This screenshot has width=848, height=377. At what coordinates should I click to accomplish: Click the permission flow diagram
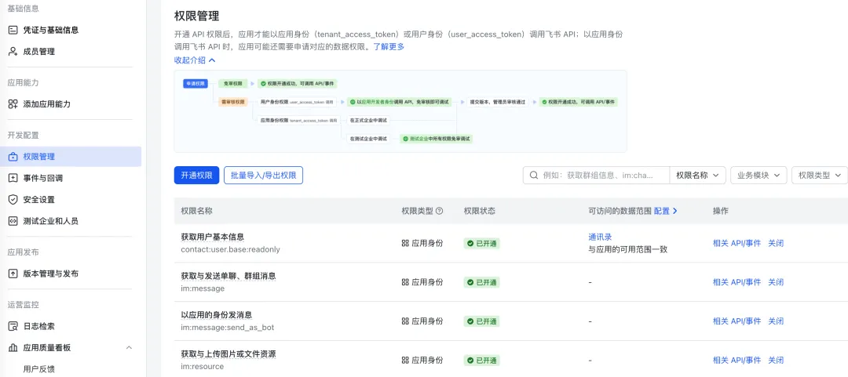pos(400,111)
